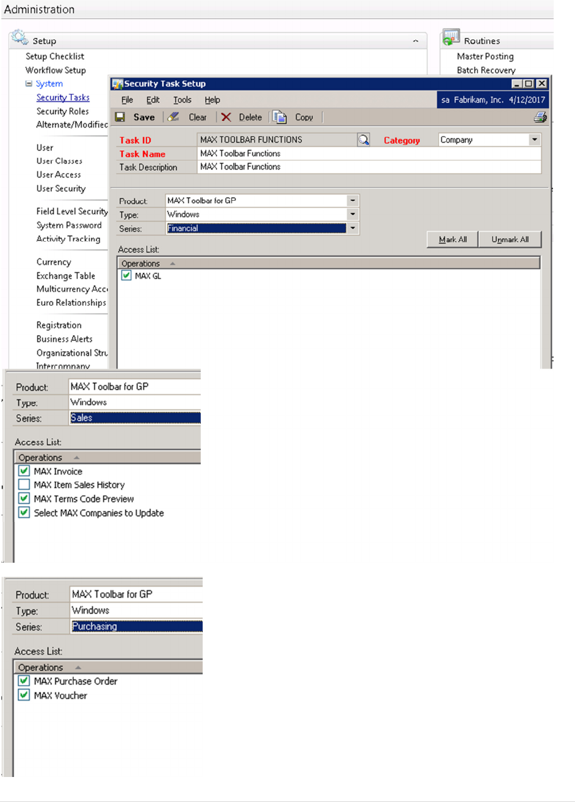Open Security Roles in the System list
575x802 pixels.
[x=62, y=111]
